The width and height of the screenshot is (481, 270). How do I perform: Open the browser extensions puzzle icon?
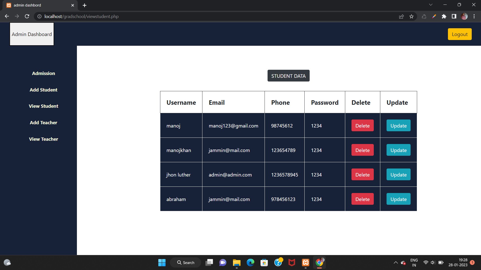[444, 16]
